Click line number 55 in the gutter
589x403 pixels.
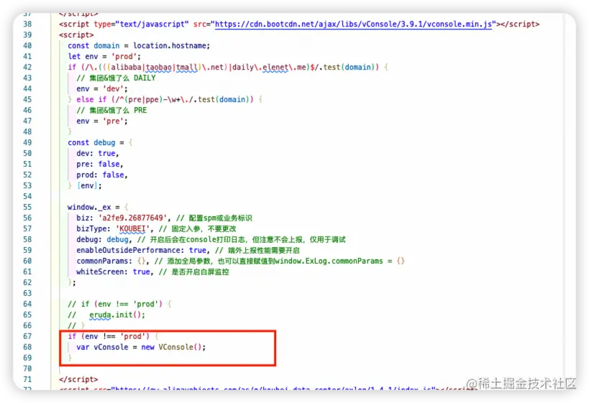pos(27,207)
